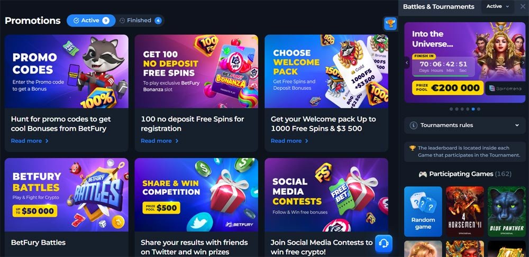Open the BetFury Battles promotion banner
The width and height of the screenshot is (529, 257).
tap(67, 195)
